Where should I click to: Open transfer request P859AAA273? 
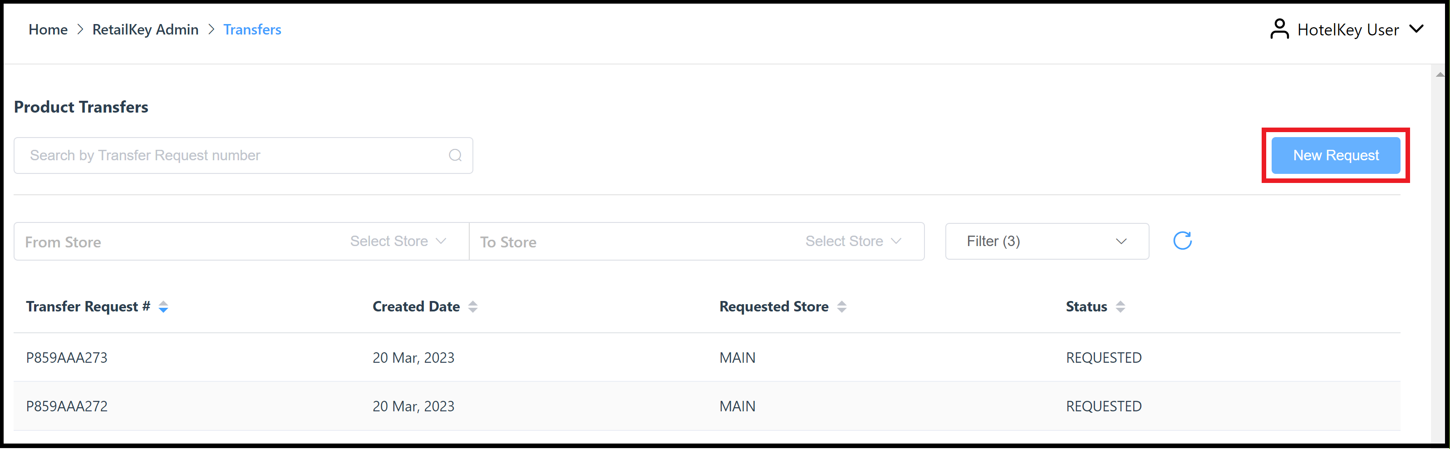(66, 357)
